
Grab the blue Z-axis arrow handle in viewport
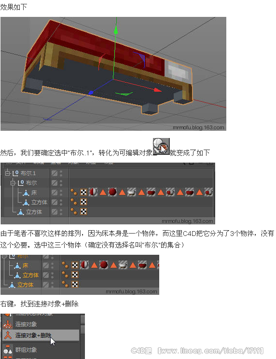[x=91, y=93]
